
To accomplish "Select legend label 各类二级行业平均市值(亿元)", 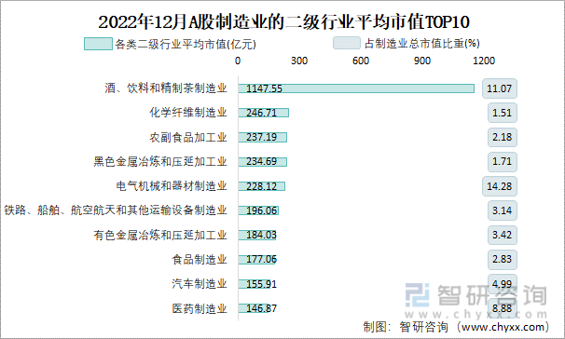I will pyautogui.click(x=186, y=45).
